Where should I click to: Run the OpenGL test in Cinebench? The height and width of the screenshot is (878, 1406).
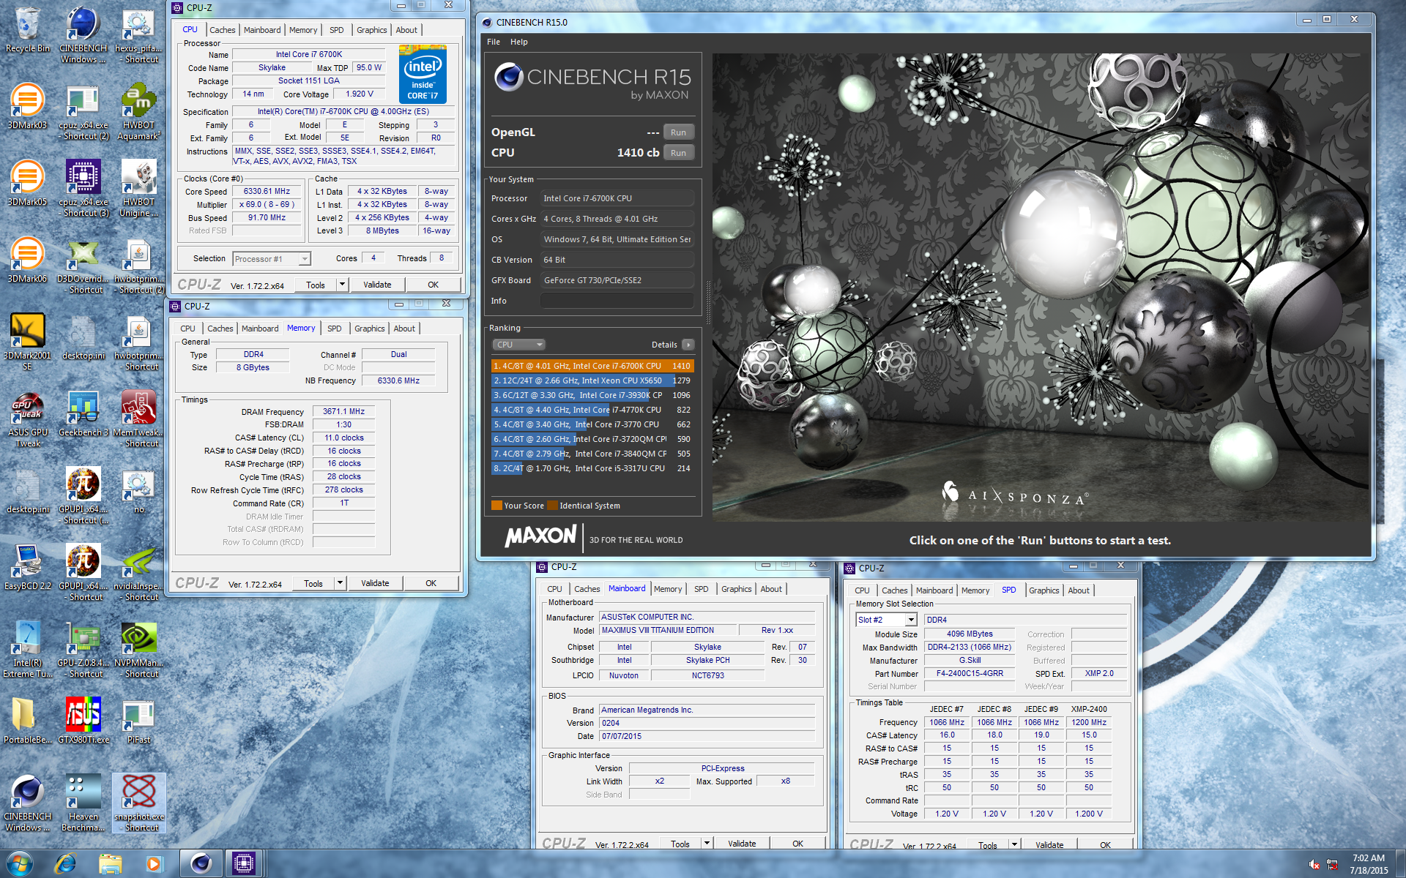point(678,132)
